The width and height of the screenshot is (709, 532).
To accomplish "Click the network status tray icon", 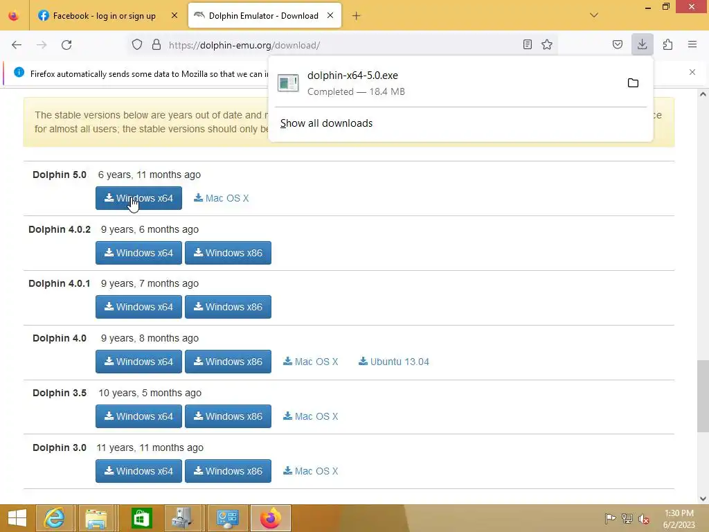I will click(627, 518).
